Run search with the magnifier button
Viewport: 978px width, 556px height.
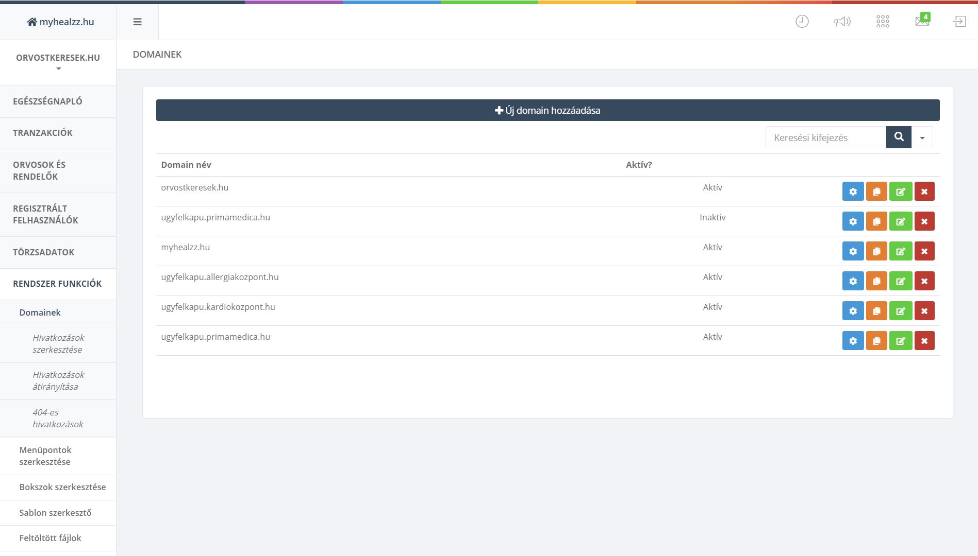(x=899, y=137)
